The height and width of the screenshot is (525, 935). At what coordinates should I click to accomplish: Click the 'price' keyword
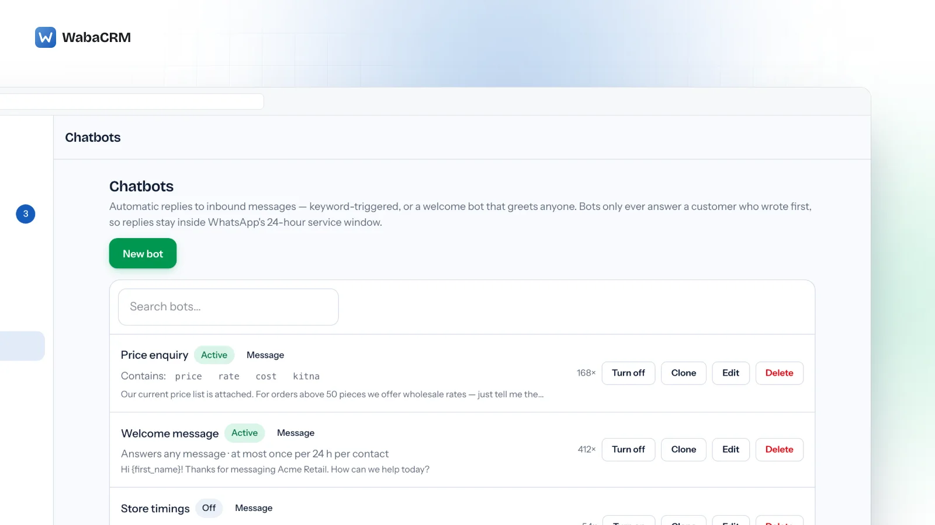tap(189, 376)
